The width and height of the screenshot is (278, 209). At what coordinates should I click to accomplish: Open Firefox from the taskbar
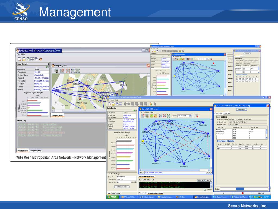[184, 197]
